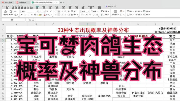Switch to the WPS Office home tab
Image resolution: width=180 pixels, height=101 pixels.
point(7,2)
